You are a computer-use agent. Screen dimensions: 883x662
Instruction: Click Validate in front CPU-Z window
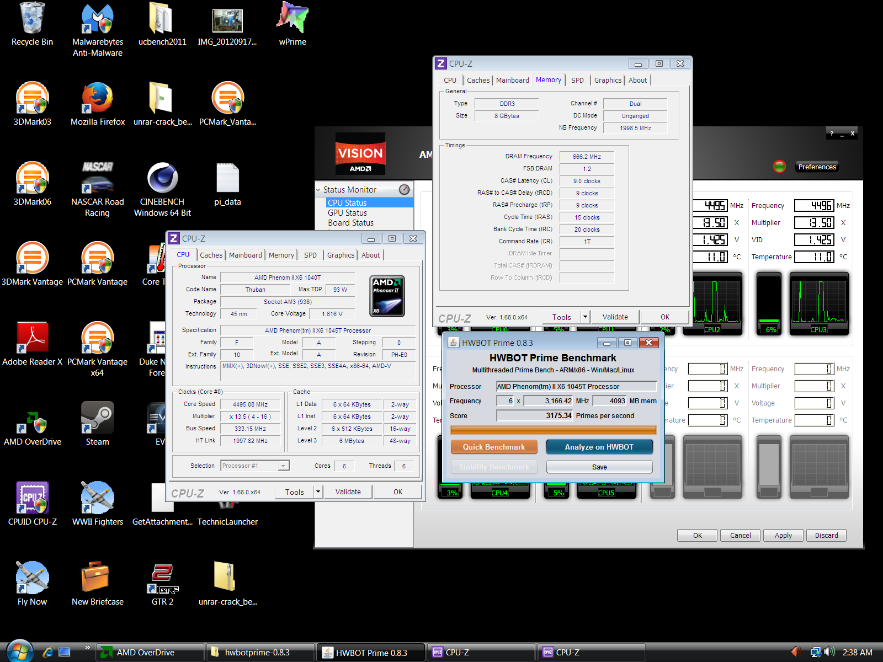pyautogui.click(x=348, y=492)
